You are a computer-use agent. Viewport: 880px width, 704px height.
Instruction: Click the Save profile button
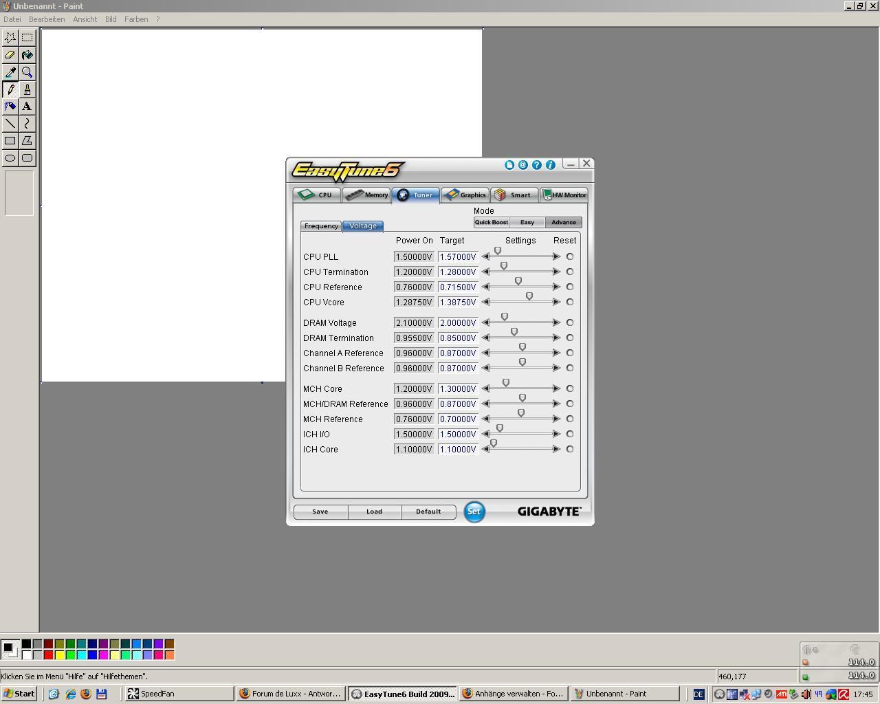[x=320, y=511]
